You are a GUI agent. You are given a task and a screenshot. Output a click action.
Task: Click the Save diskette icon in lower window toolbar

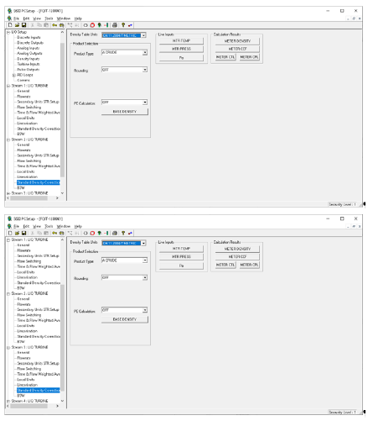(x=23, y=233)
